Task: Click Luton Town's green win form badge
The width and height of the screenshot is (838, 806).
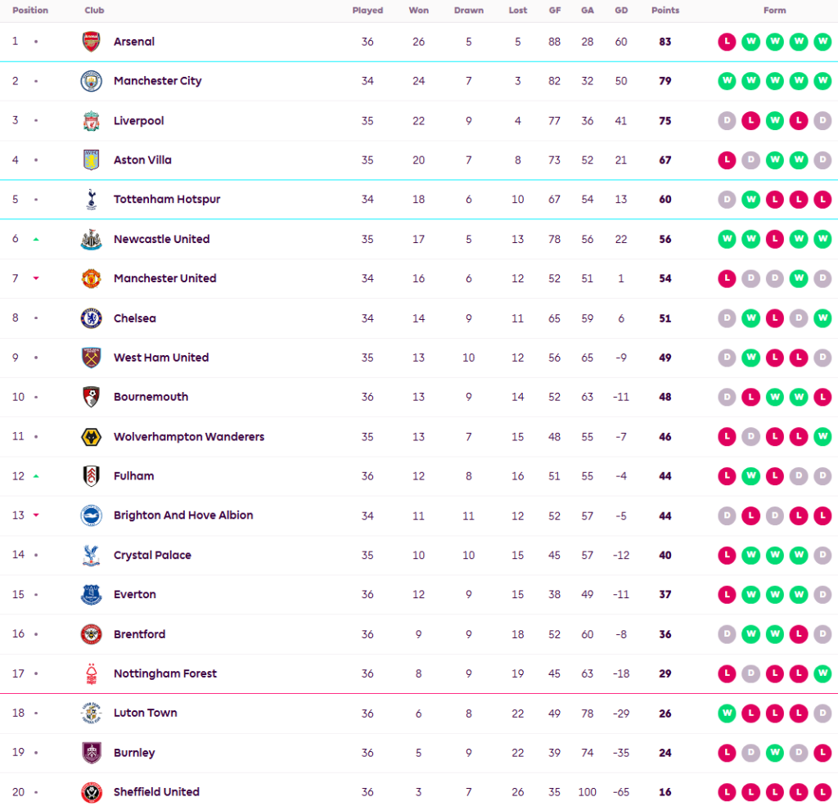Action: click(x=726, y=714)
